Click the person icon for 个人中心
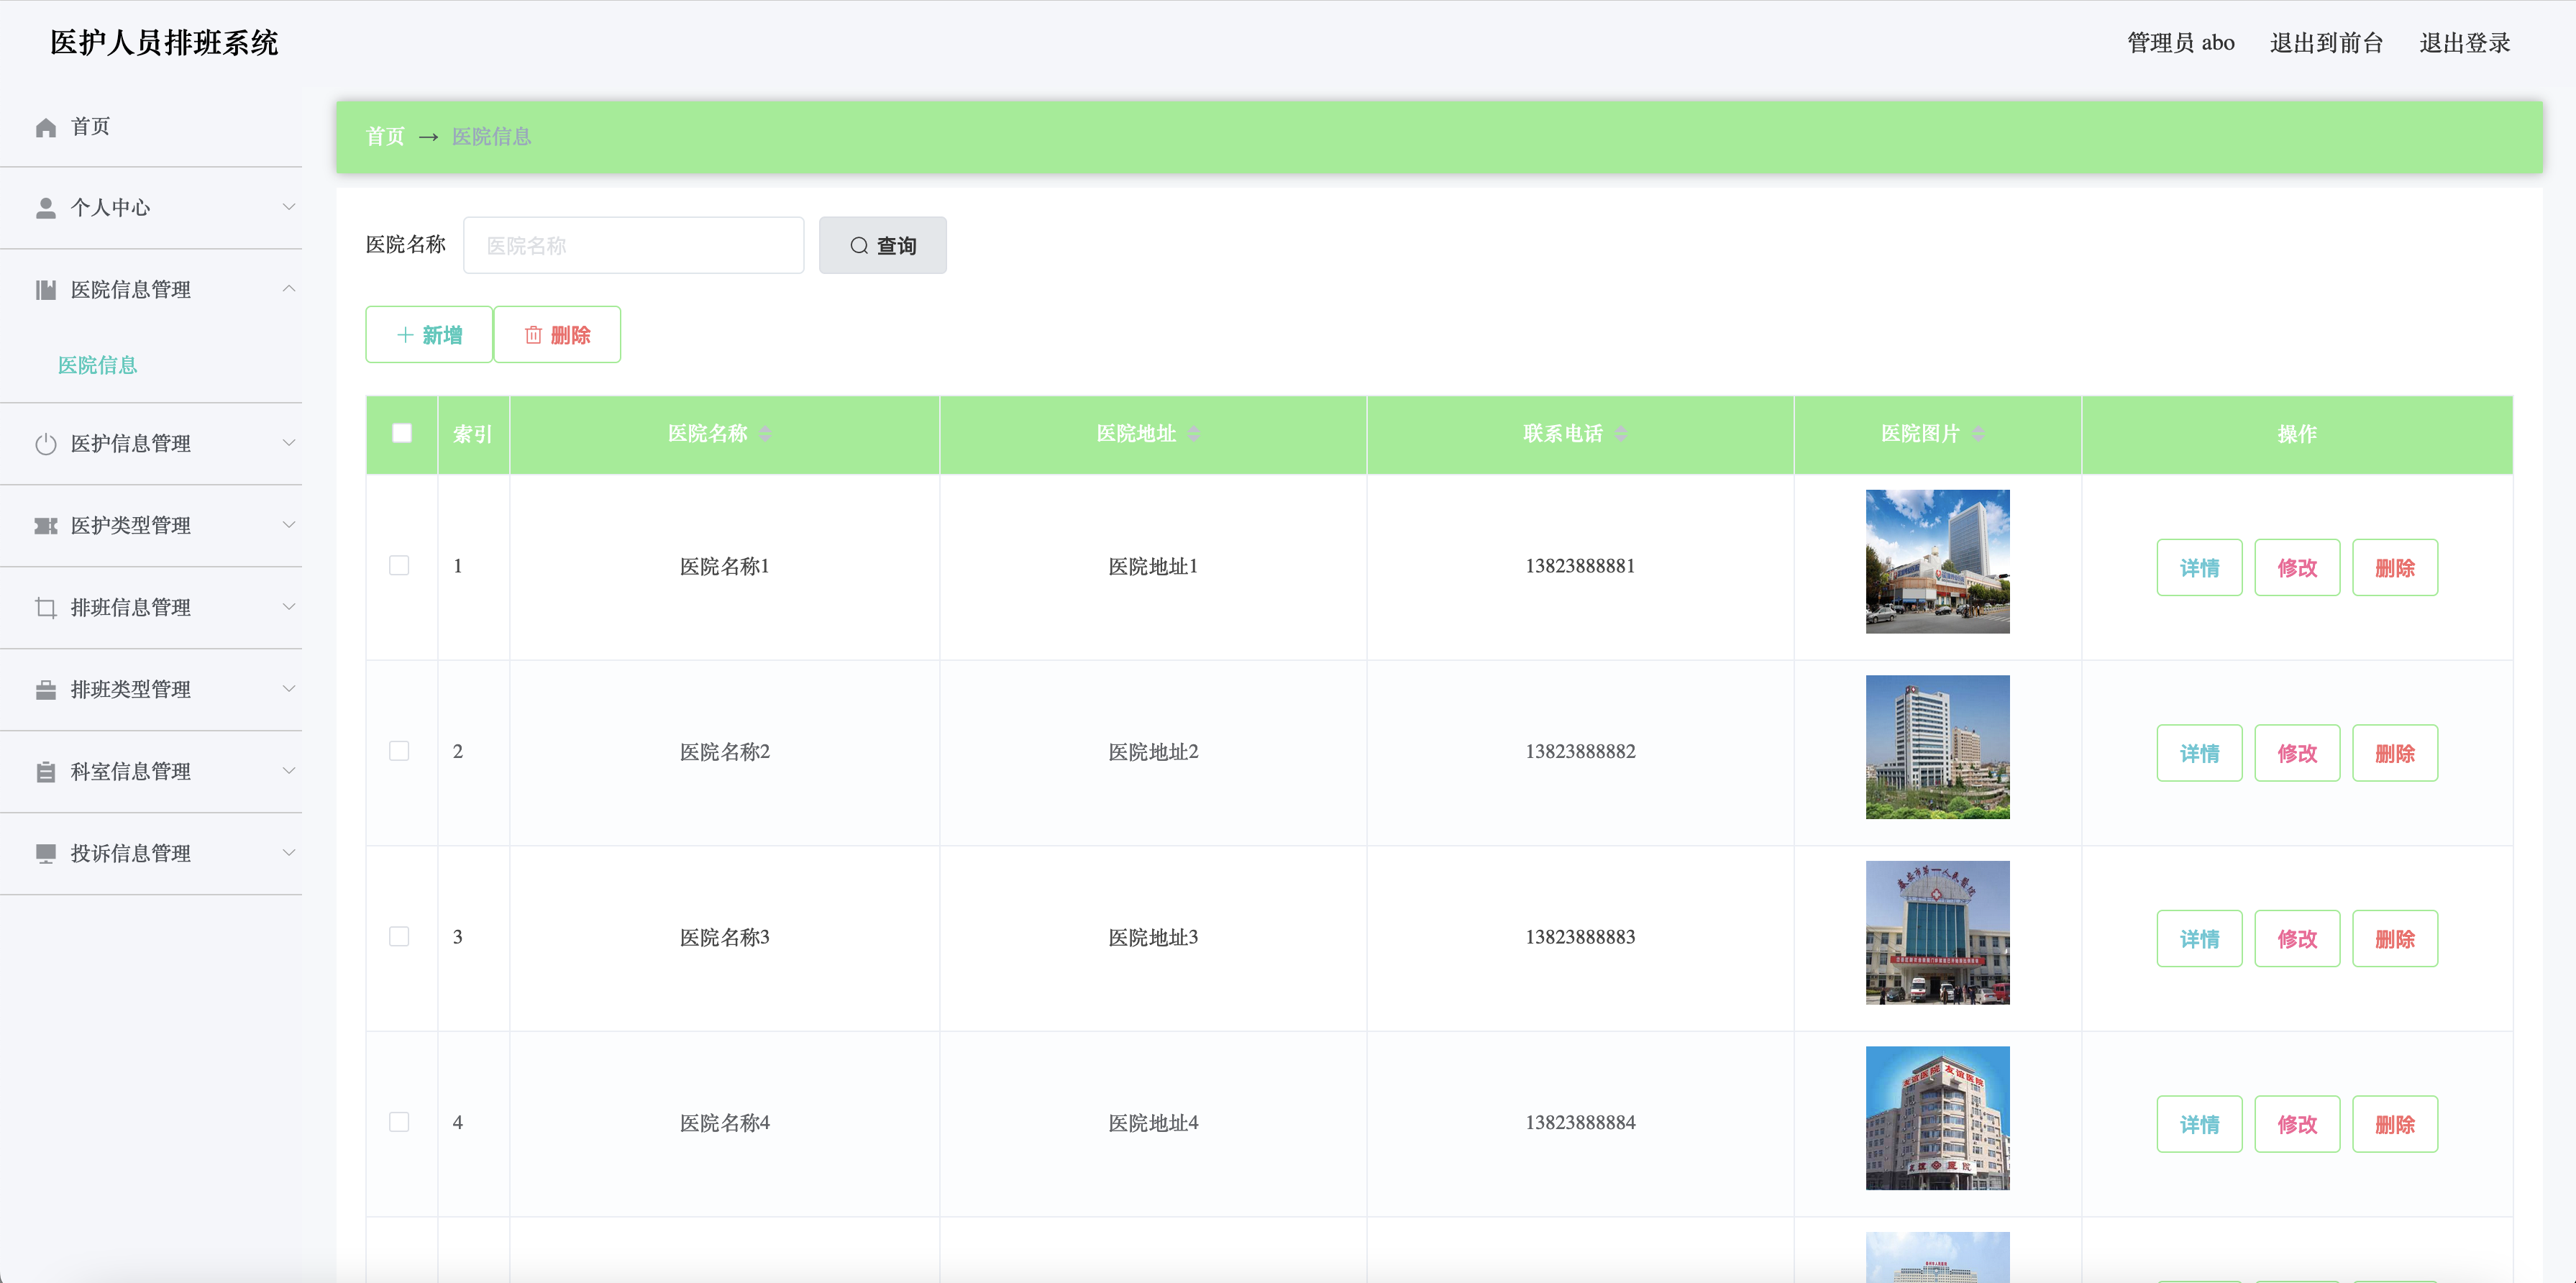2576x1283 pixels. (x=46, y=208)
